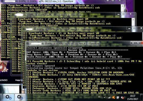The image size is (143, 101).
Task: Click the window icon of the 65,131 OpenKore window
Action: point(28,44)
